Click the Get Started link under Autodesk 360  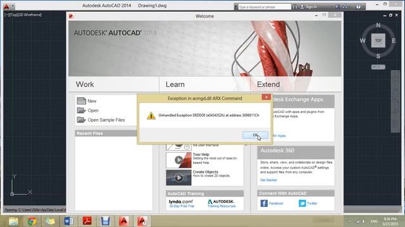pos(268,180)
